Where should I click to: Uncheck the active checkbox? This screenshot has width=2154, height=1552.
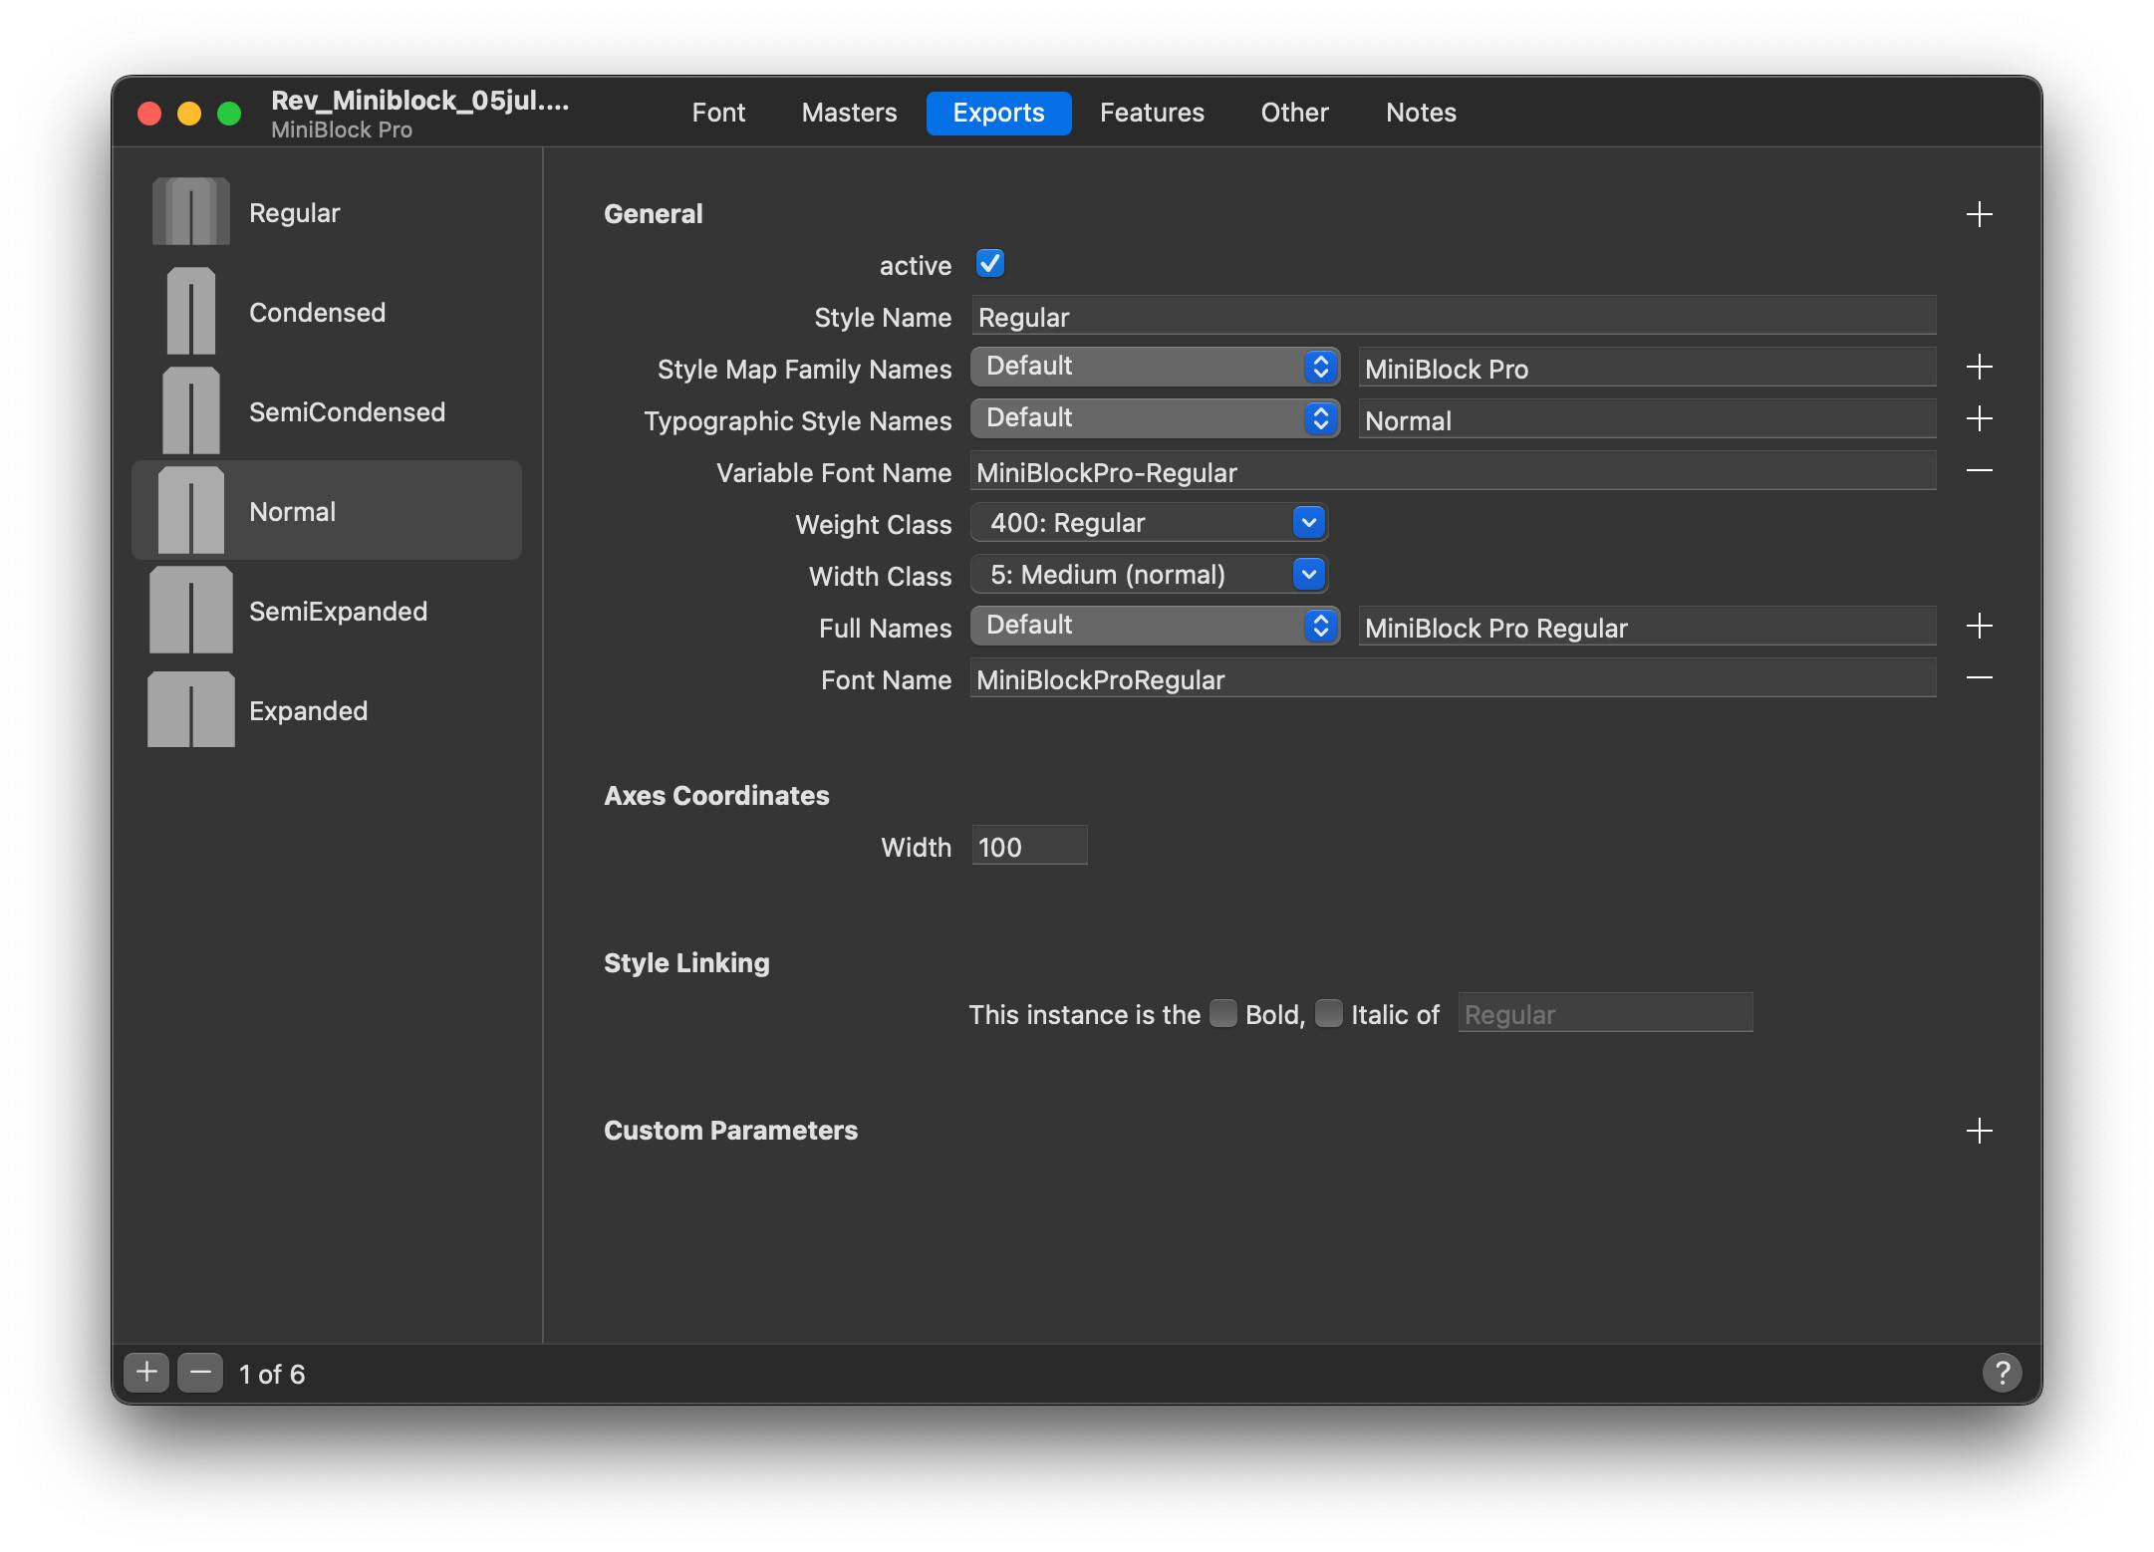(989, 264)
